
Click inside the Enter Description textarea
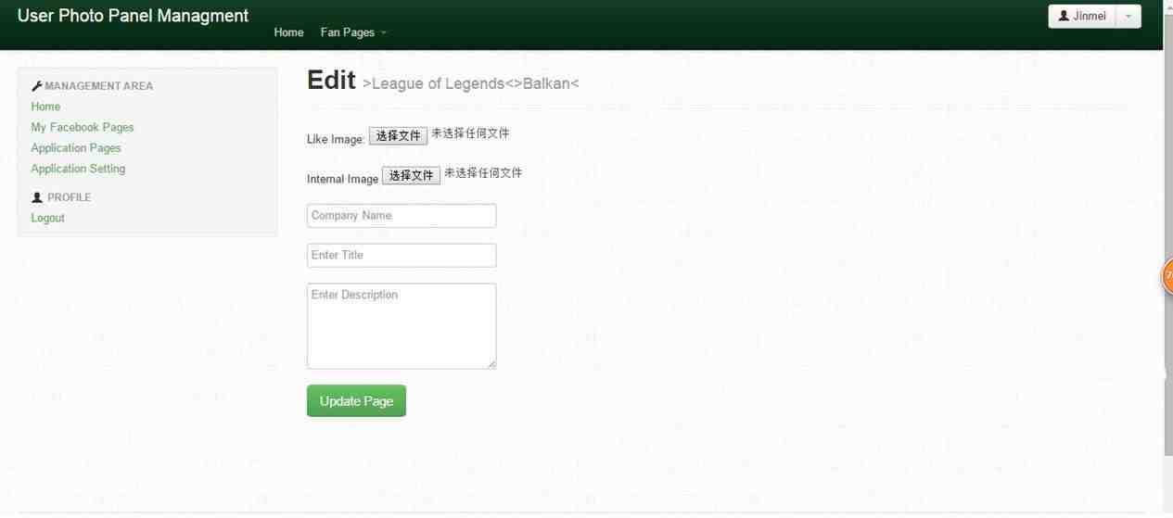(x=402, y=326)
